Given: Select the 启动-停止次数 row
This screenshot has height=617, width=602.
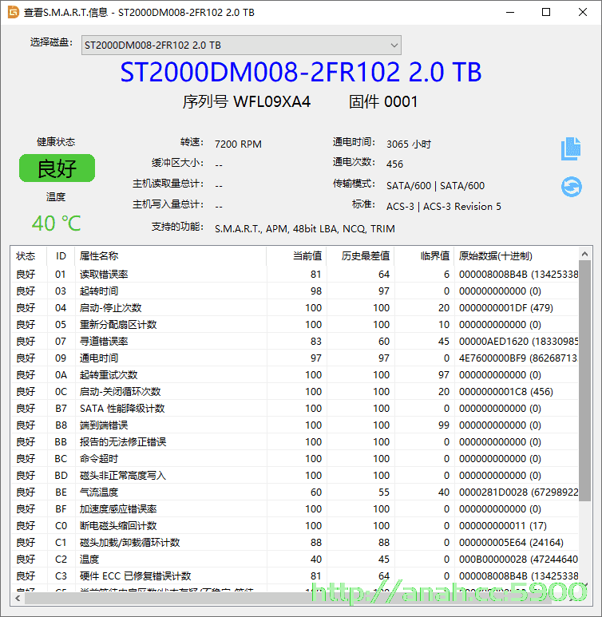Looking at the screenshot, I should pyautogui.click(x=295, y=308).
